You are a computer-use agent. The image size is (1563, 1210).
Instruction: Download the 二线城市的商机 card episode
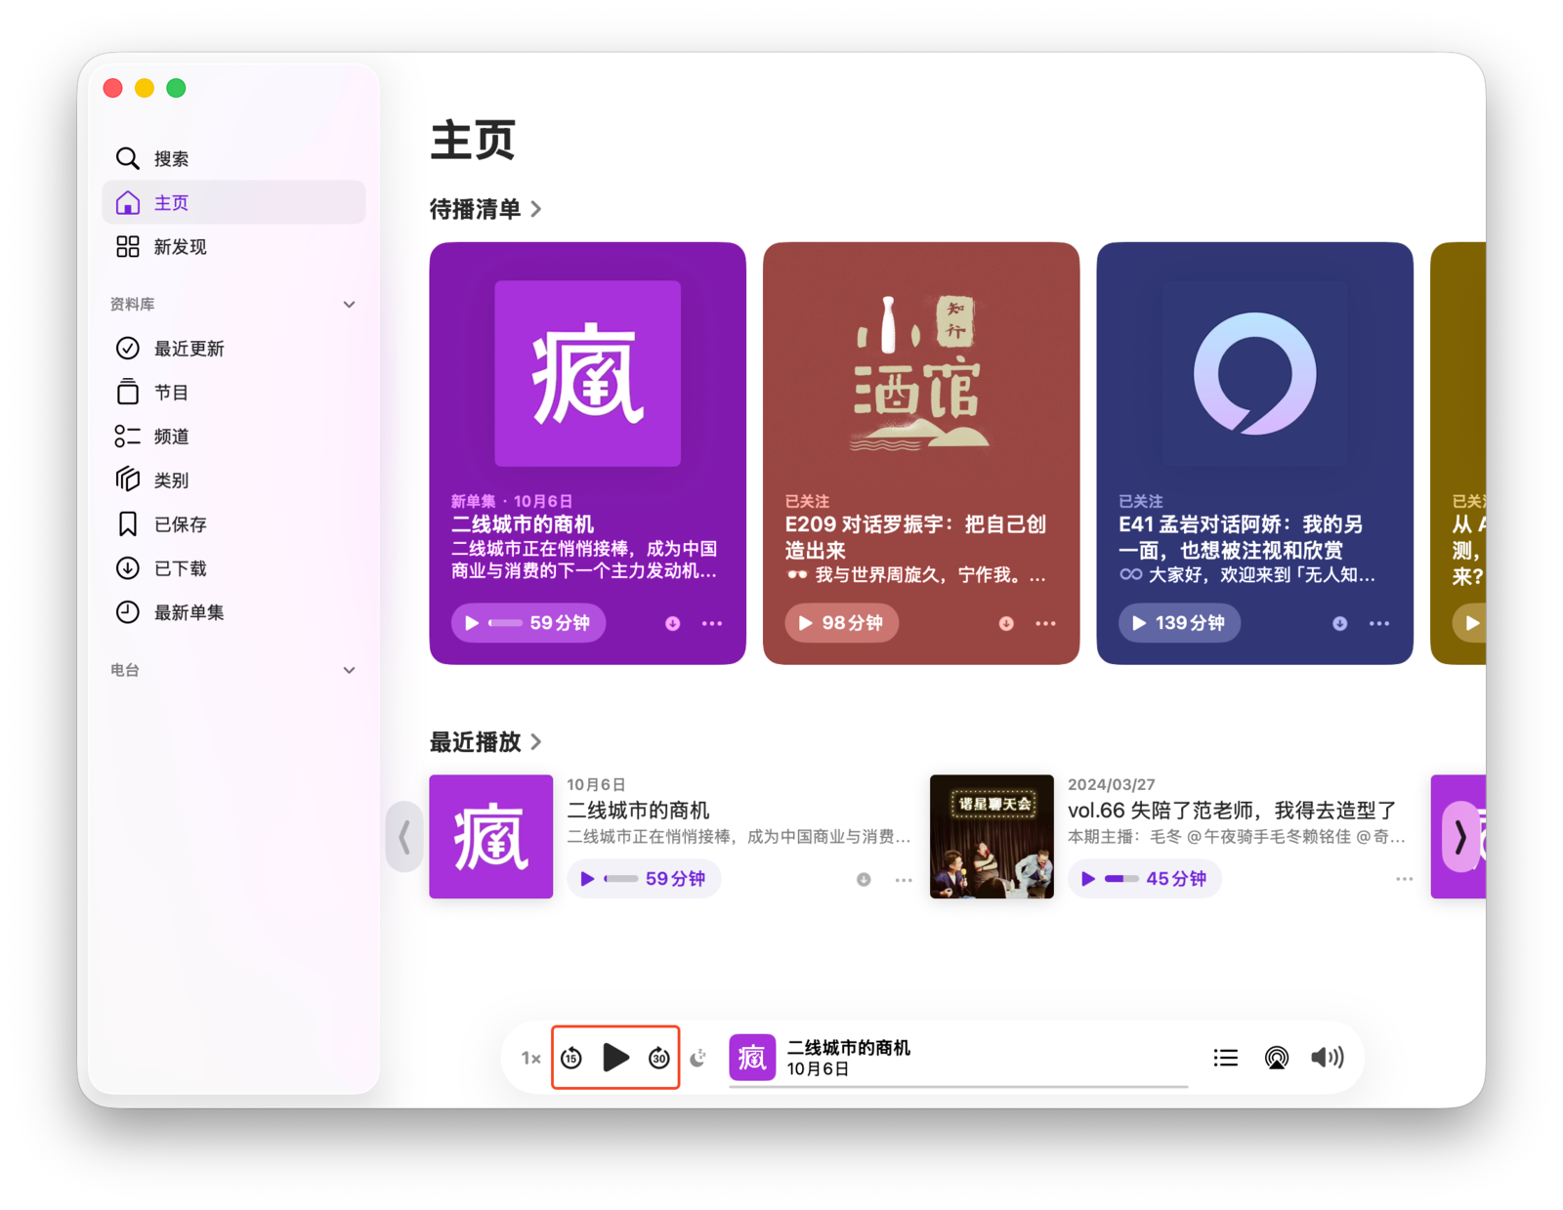click(x=673, y=623)
